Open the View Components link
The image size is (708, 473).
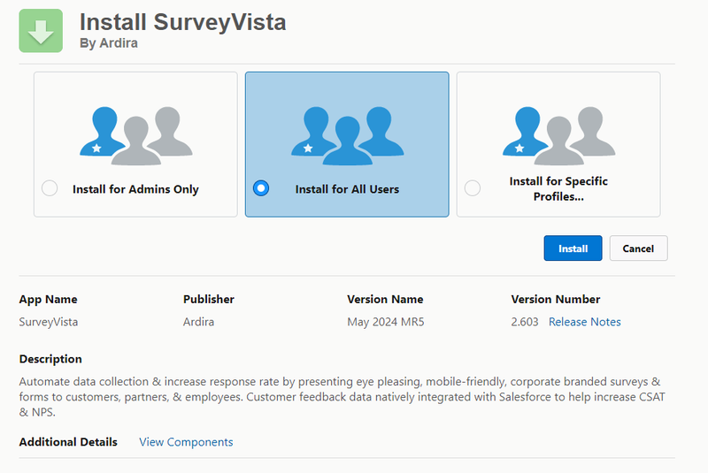186,442
